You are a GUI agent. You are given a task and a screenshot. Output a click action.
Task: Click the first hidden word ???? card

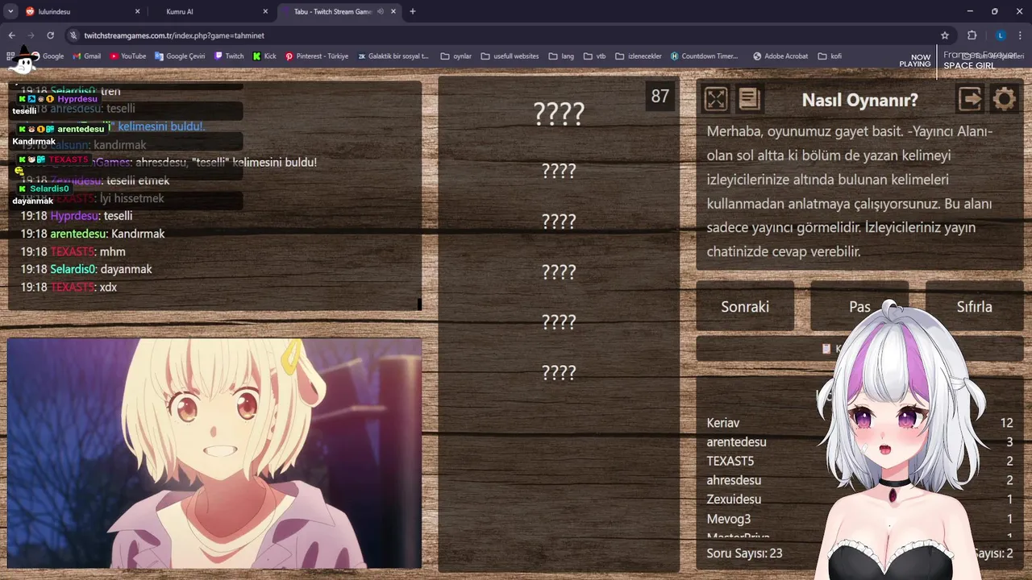(x=559, y=114)
